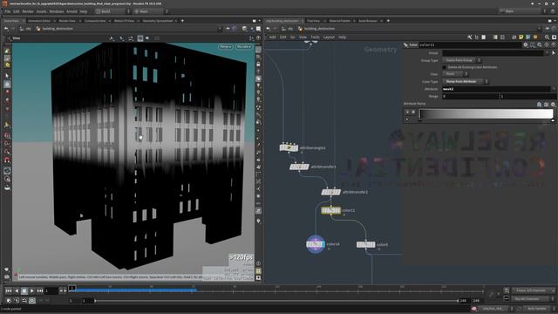Open the File menu
This screenshot has width=558, height=314.
[8, 11]
